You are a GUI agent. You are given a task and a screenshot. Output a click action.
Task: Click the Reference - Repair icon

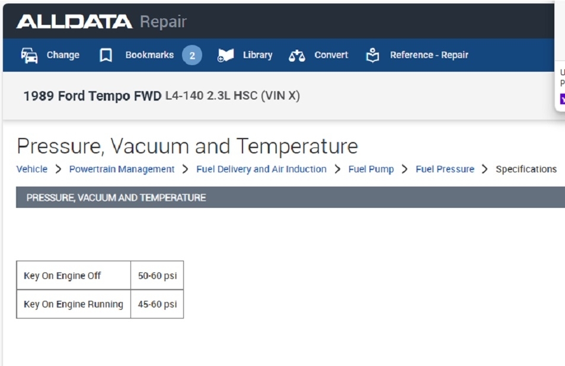click(372, 55)
